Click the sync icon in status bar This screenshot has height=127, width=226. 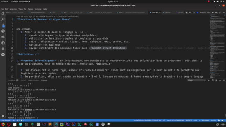tap(14, 120)
